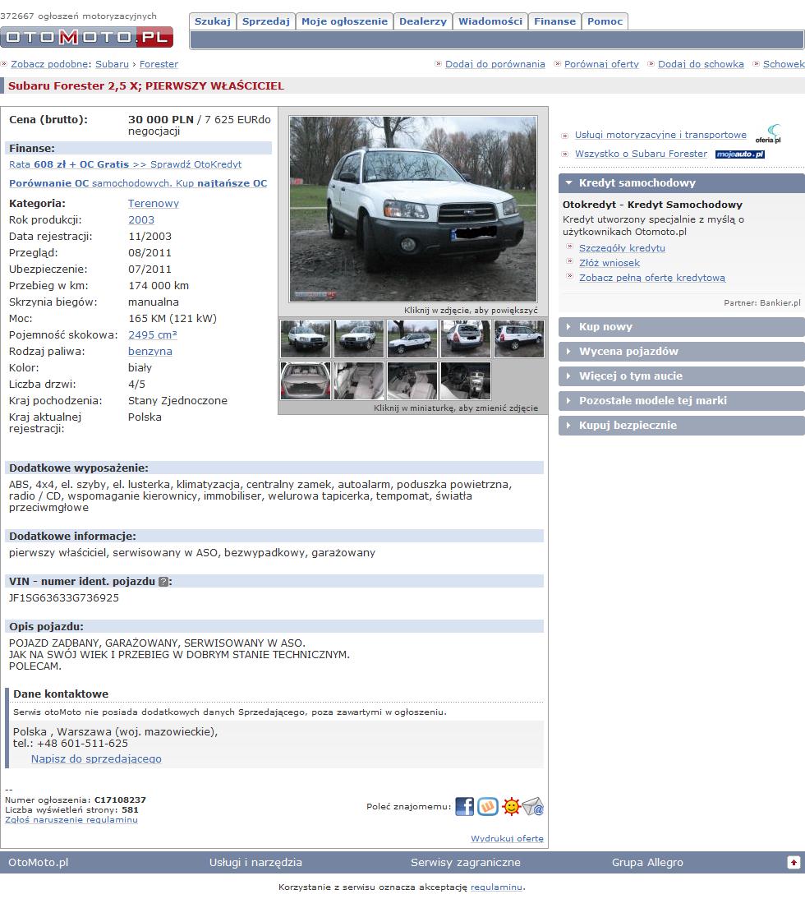Click Serwisy zagraniczne in footer bar
The image size is (805, 908).
(465, 862)
